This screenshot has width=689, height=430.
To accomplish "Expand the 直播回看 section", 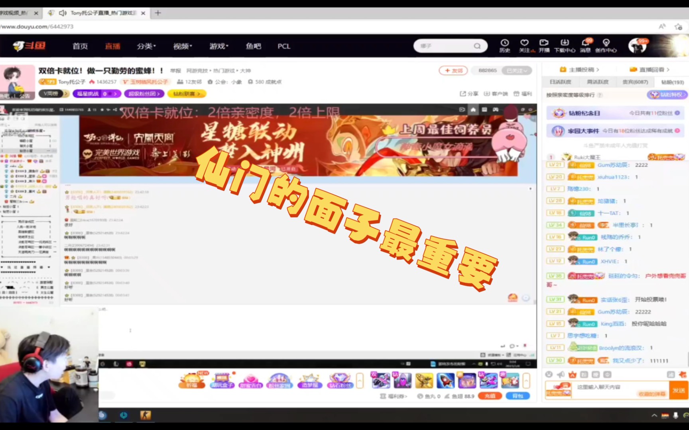I will tap(650, 69).
